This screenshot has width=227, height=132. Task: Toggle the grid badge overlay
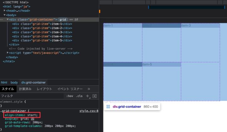63,20
